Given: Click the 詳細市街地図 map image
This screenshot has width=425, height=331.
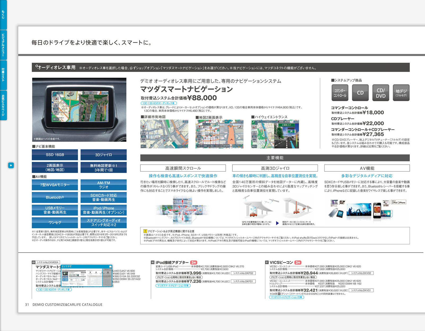Looking at the screenshot, I should click(164, 134).
